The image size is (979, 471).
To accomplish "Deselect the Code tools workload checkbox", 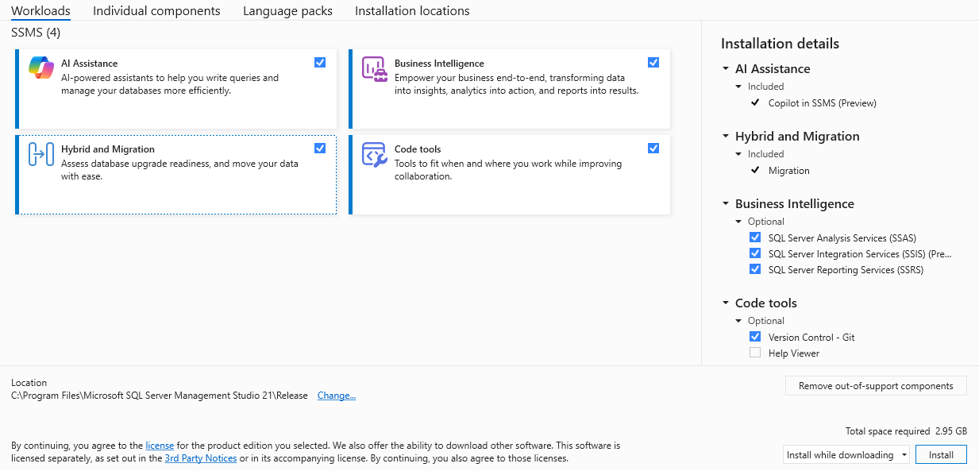I will pos(653,149).
